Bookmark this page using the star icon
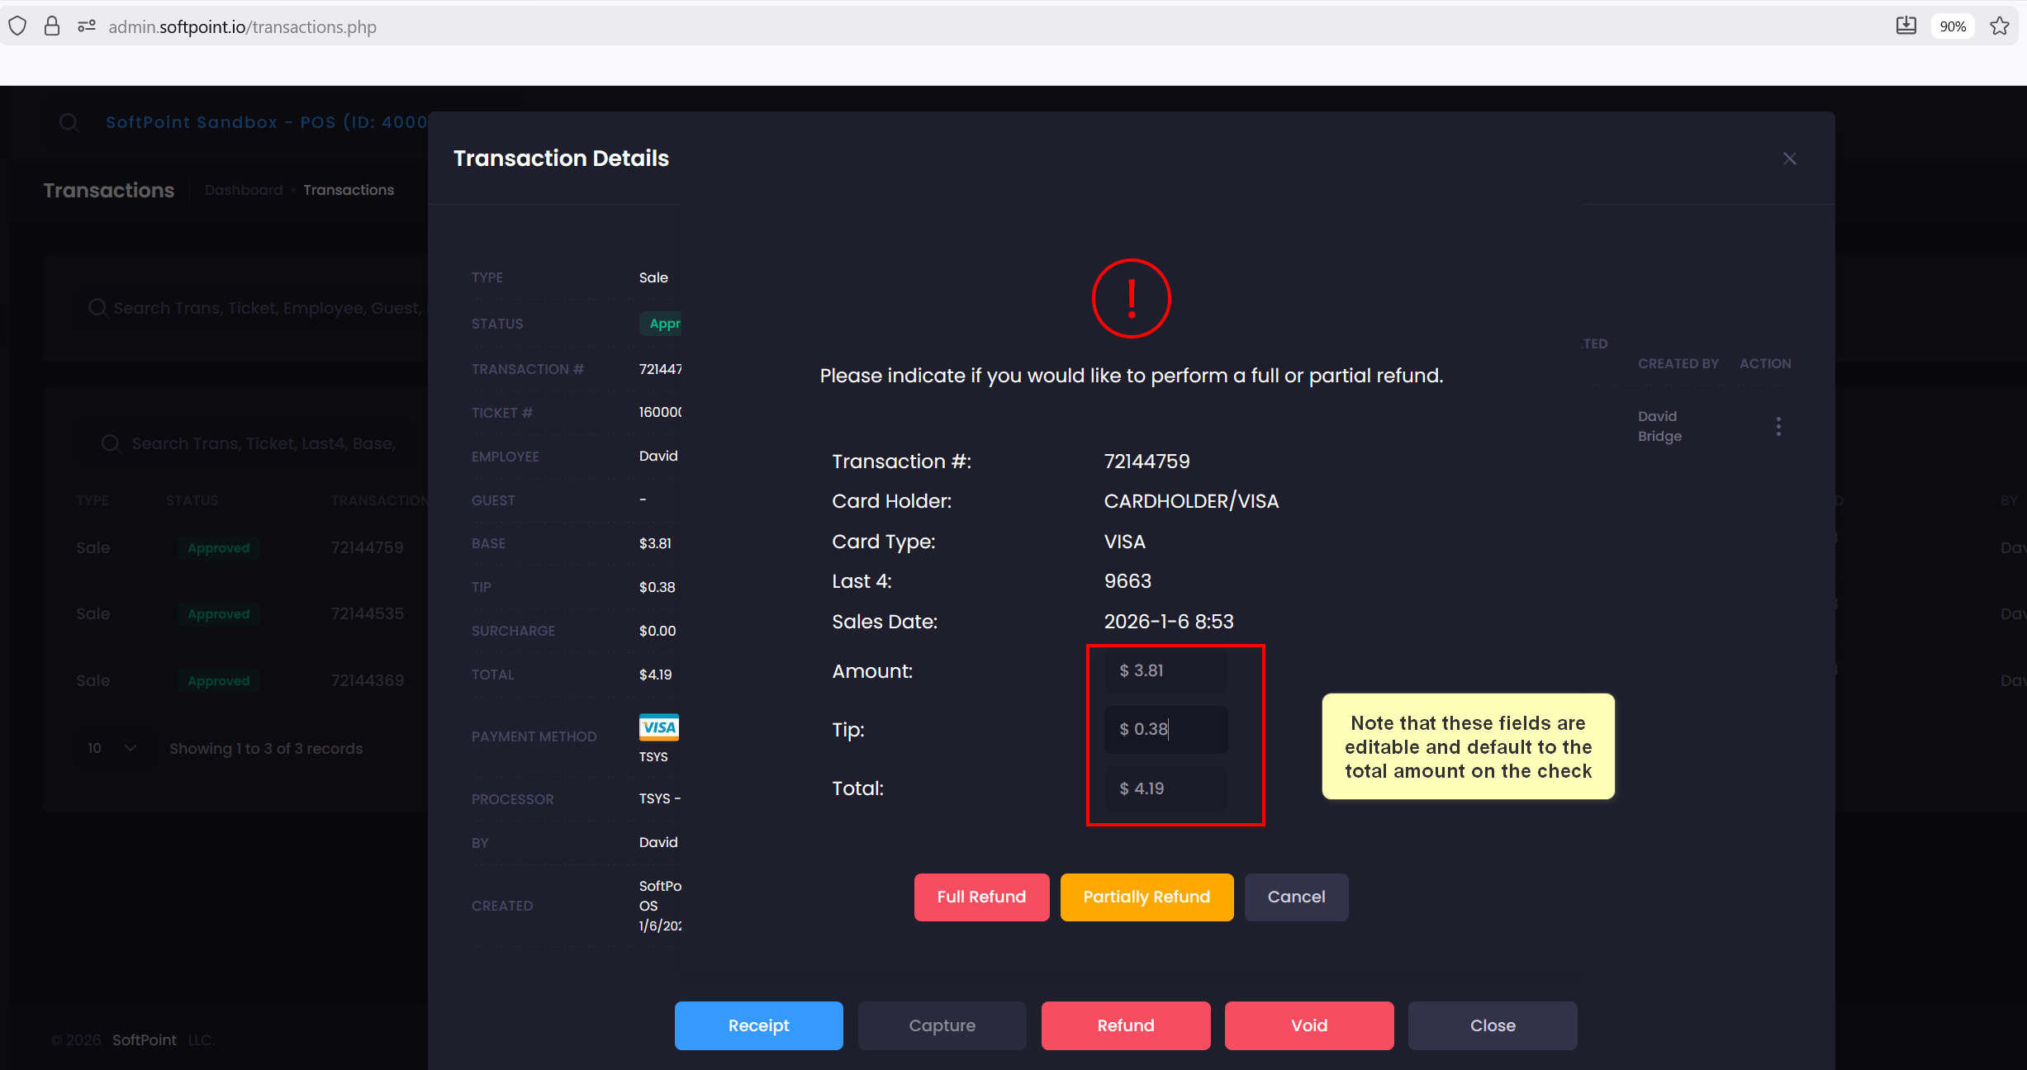 (2000, 26)
